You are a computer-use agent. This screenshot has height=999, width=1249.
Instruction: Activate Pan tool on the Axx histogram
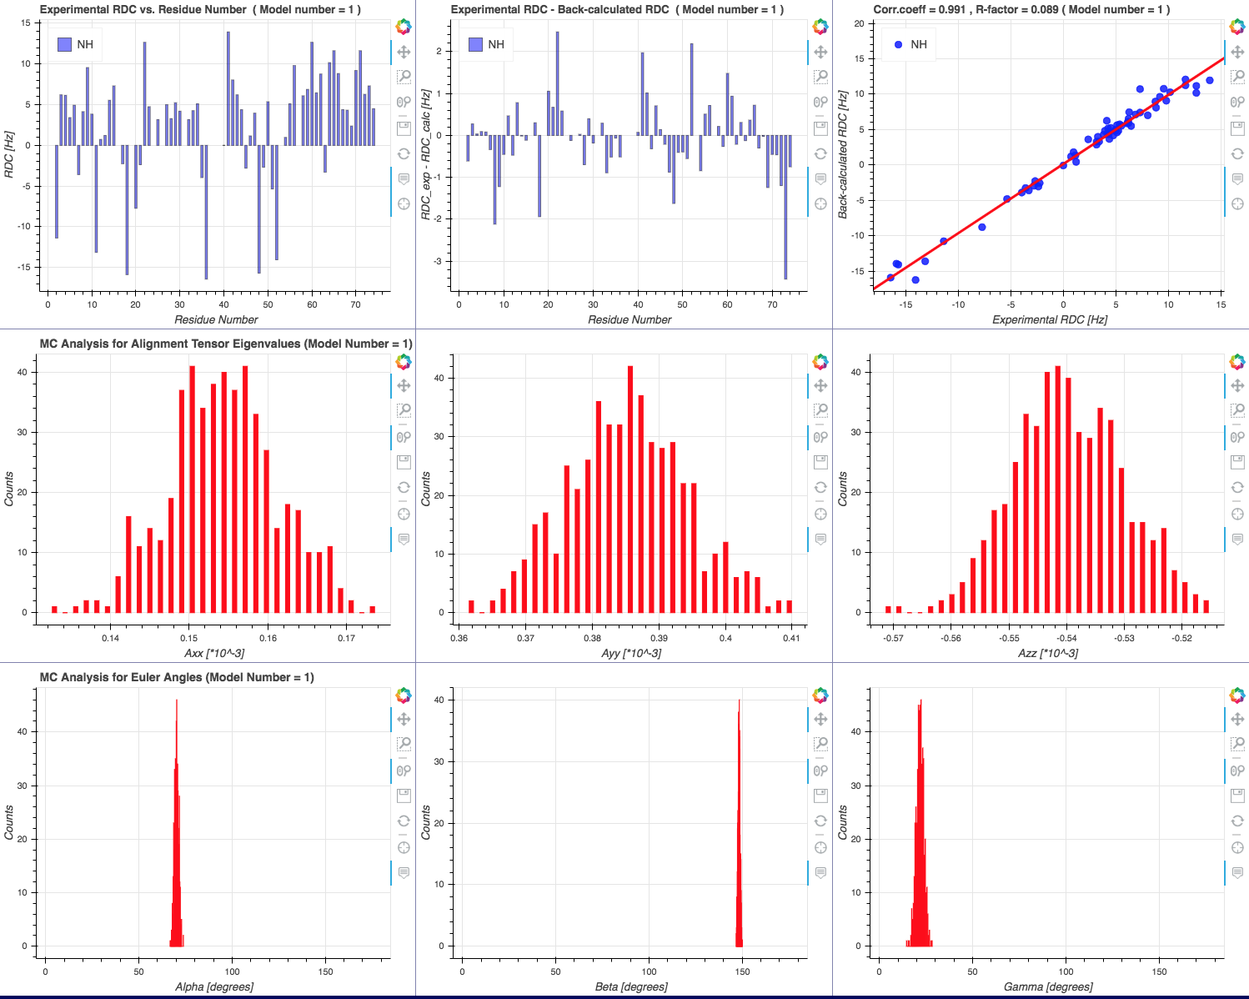(404, 385)
